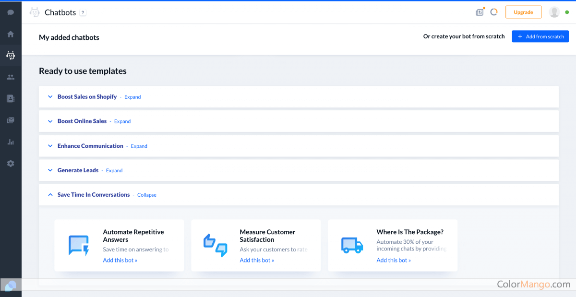Expand the Boost Online Sales section
Image resolution: width=576 pixels, height=297 pixels.
[122, 121]
